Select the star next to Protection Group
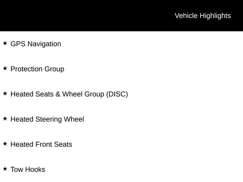This screenshot has width=243, height=182. coord(5,69)
